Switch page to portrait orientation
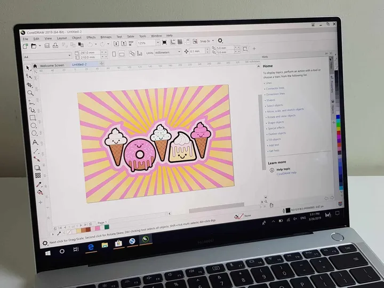Image resolution: width=384 pixels, height=288 pixels. [x=113, y=53]
